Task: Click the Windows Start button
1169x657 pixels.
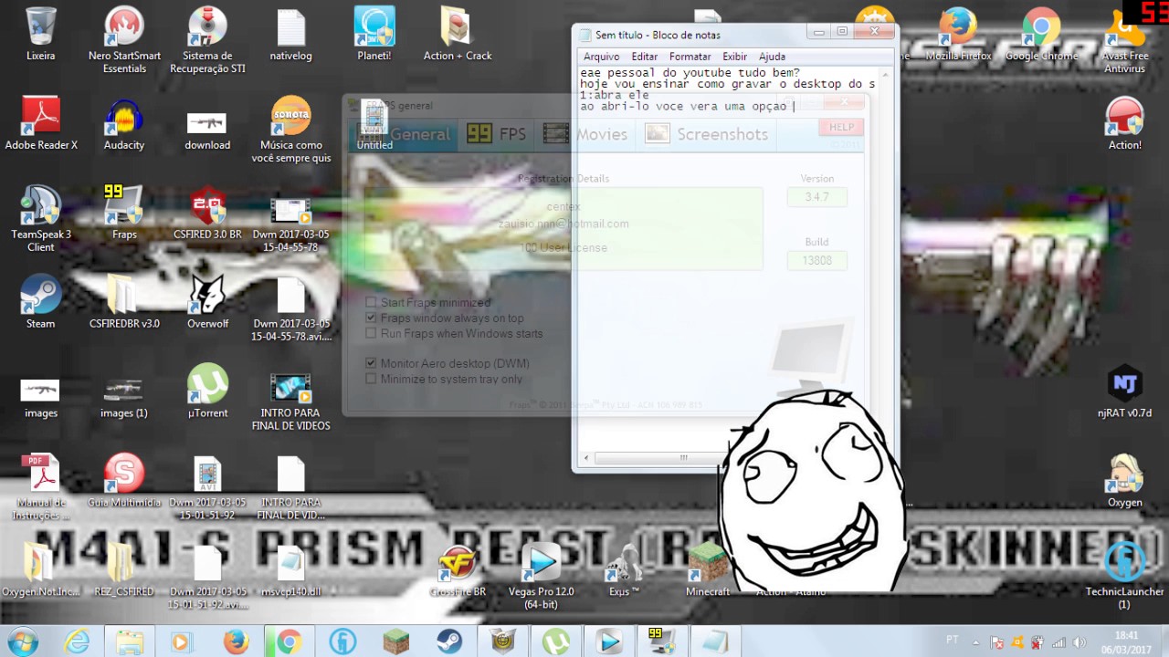Action: click(21, 641)
